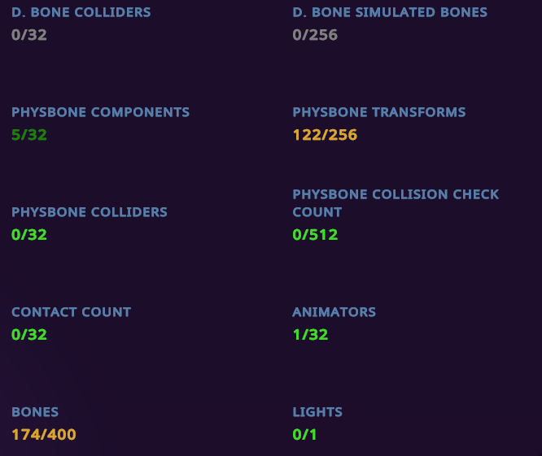The width and height of the screenshot is (542, 456).
Task: Click the D. Bone Colliders 0/32 value
Action: [29, 35]
